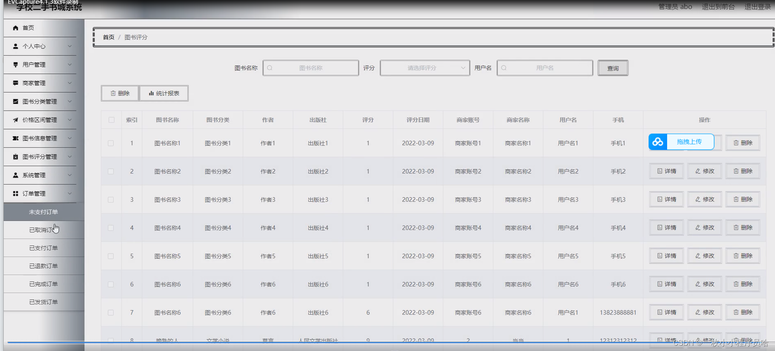This screenshot has width=775, height=351.
Task: Click document icon of row 4 详情
Action: (660, 228)
